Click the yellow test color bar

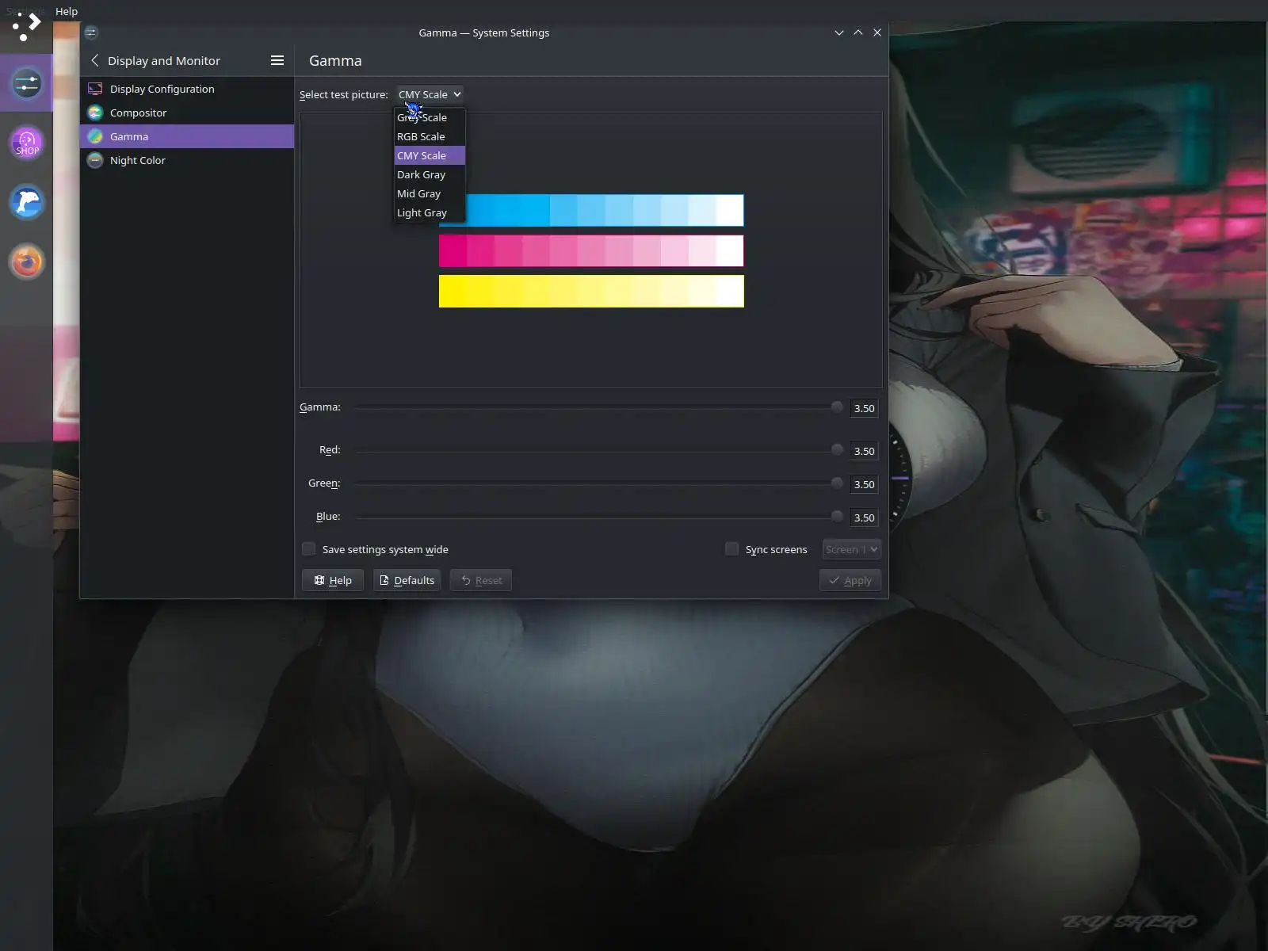(x=591, y=291)
